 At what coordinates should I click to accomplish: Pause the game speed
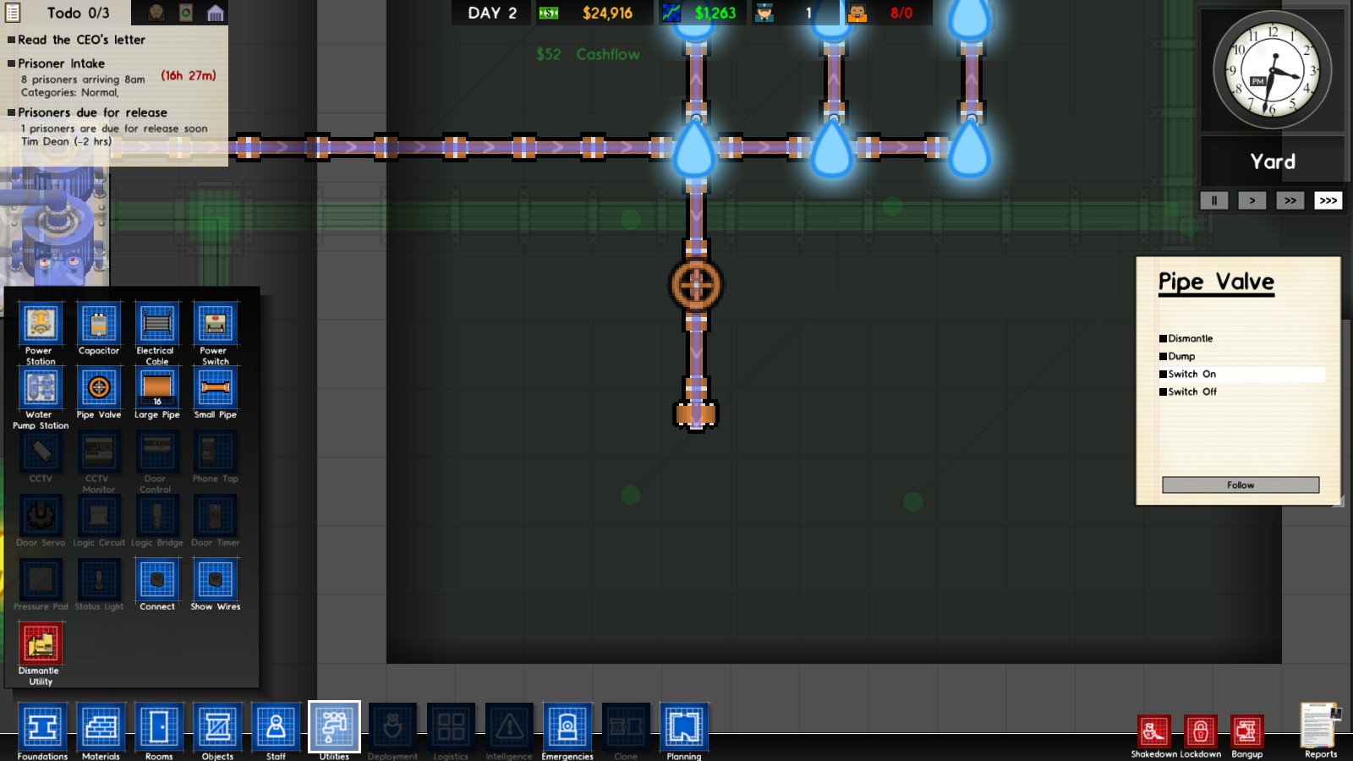click(x=1214, y=200)
